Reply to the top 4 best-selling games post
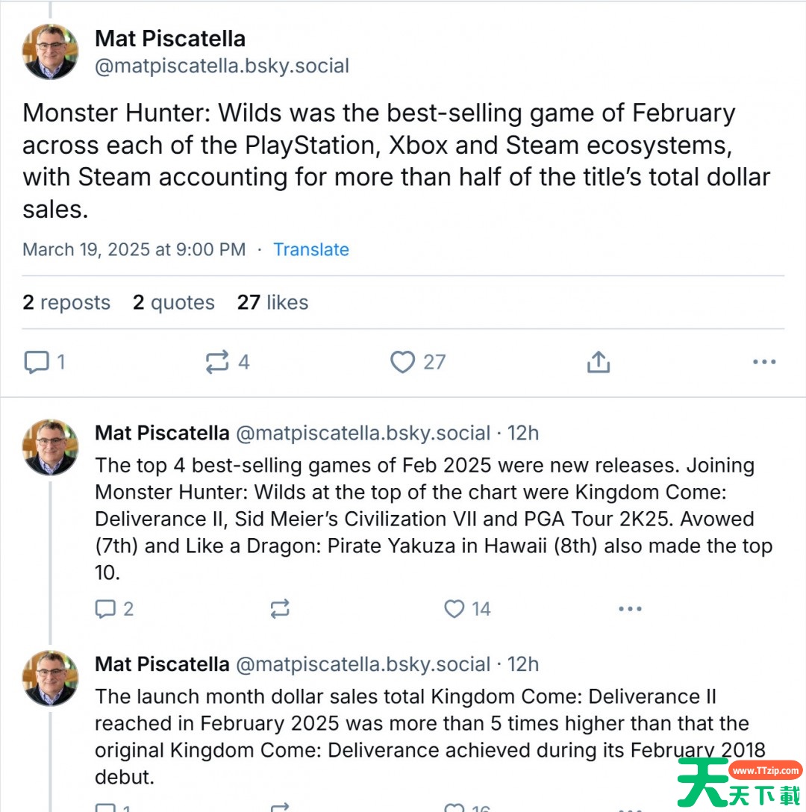The width and height of the screenshot is (806, 812). coord(105,609)
